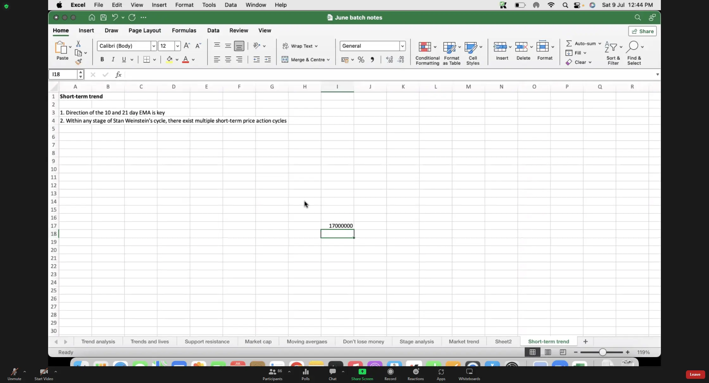This screenshot has width=709, height=383.
Task: Switch to Page Layout view in status bar
Action: 548,352
